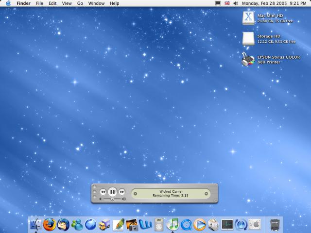Open the Finder application menu

pyautogui.click(x=23, y=3)
